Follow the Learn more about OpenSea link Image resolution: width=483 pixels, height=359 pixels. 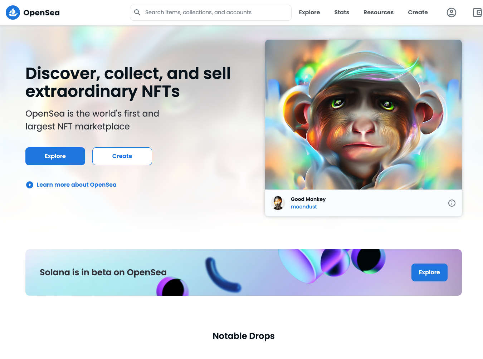[x=77, y=185]
